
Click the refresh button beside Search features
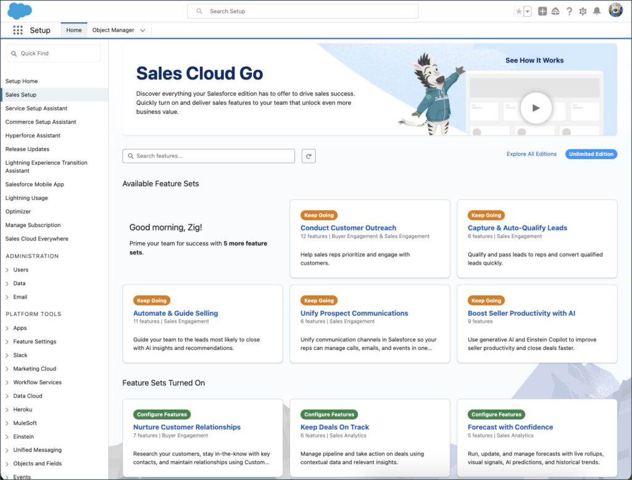pos(309,156)
